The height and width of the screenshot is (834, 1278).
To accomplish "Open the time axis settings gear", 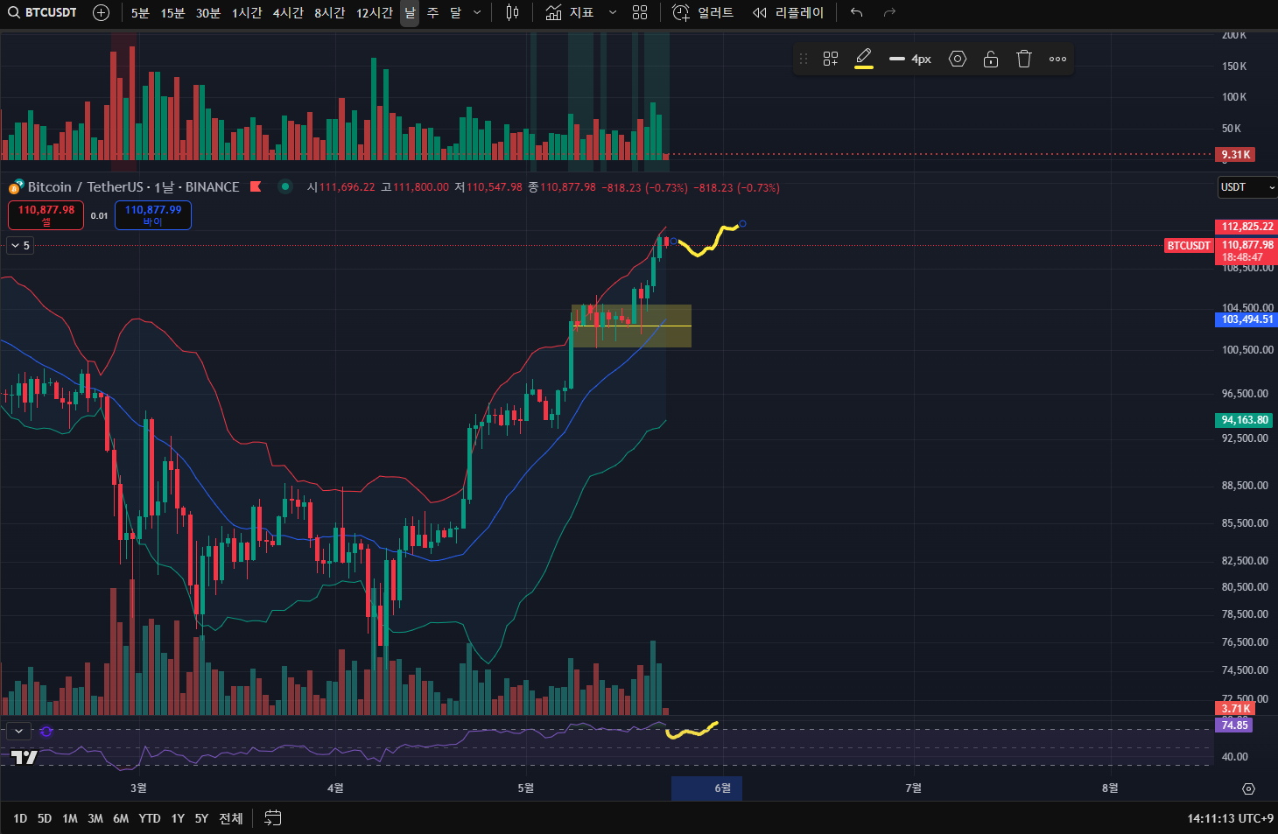I will [x=1249, y=788].
